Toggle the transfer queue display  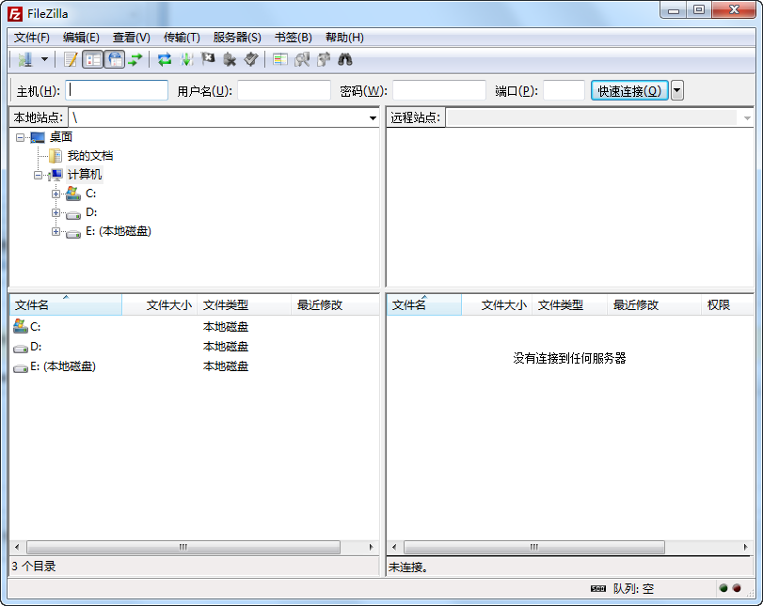[x=135, y=59]
